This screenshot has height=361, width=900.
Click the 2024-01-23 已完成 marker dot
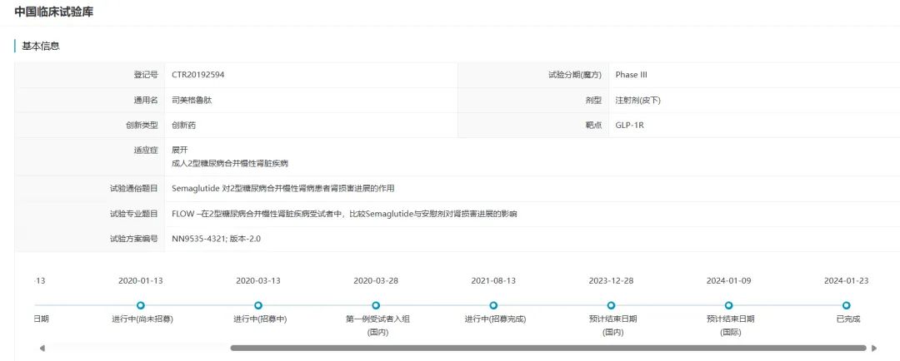(x=846, y=305)
